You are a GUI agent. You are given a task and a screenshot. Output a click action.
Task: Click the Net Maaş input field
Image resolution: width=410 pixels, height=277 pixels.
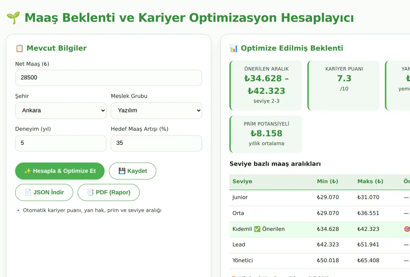(109, 78)
